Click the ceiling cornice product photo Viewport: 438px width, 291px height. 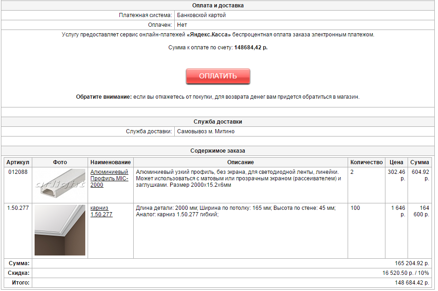tap(60, 230)
